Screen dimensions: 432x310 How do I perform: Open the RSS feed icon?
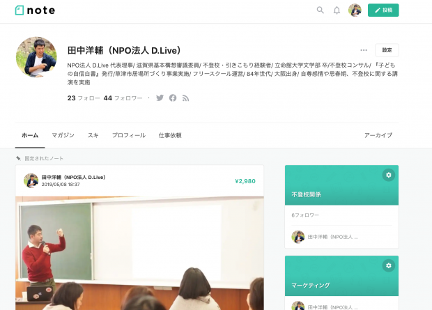(186, 98)
